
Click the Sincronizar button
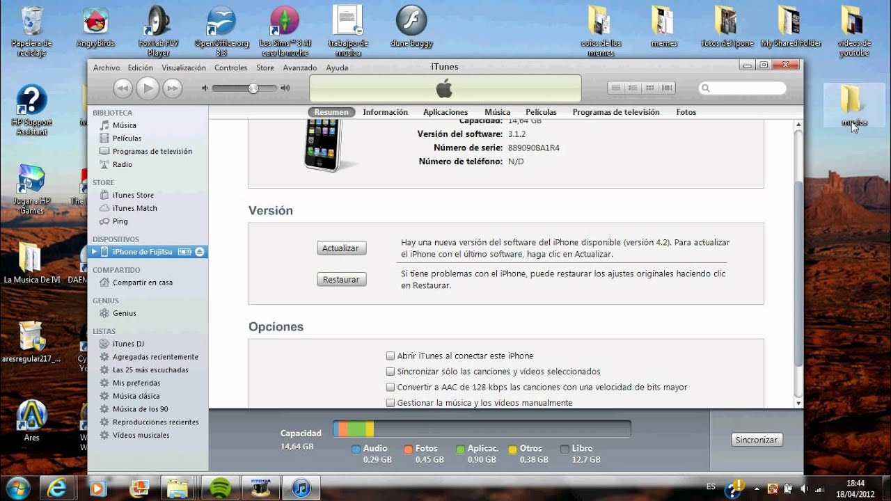757,440
